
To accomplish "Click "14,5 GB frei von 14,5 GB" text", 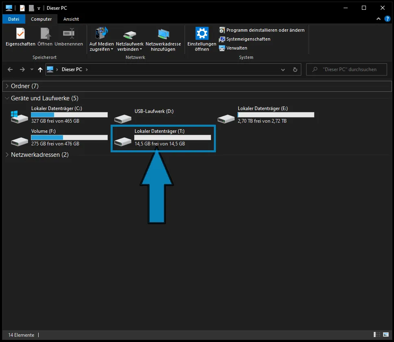I will click(x=160, y=144).
